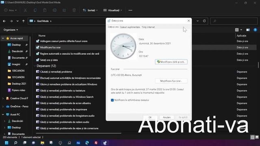This screenshot has height=146, width=260.
Task: Open File Explorer from the taskbar
Action: tap(42, 143)
